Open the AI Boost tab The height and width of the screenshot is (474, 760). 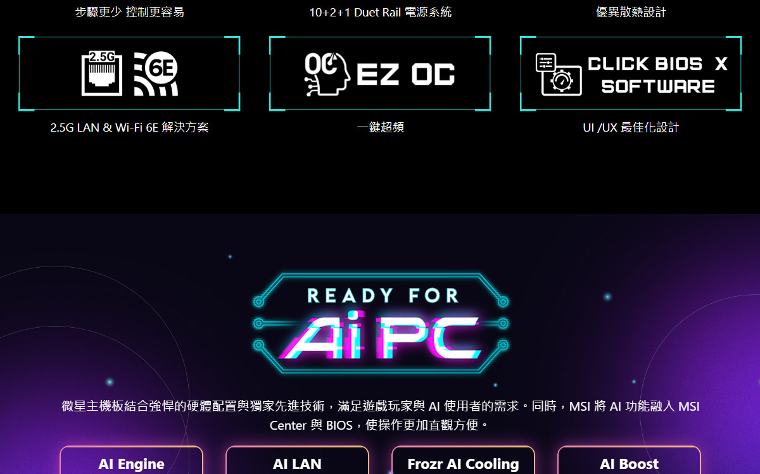tap(630, 460)
